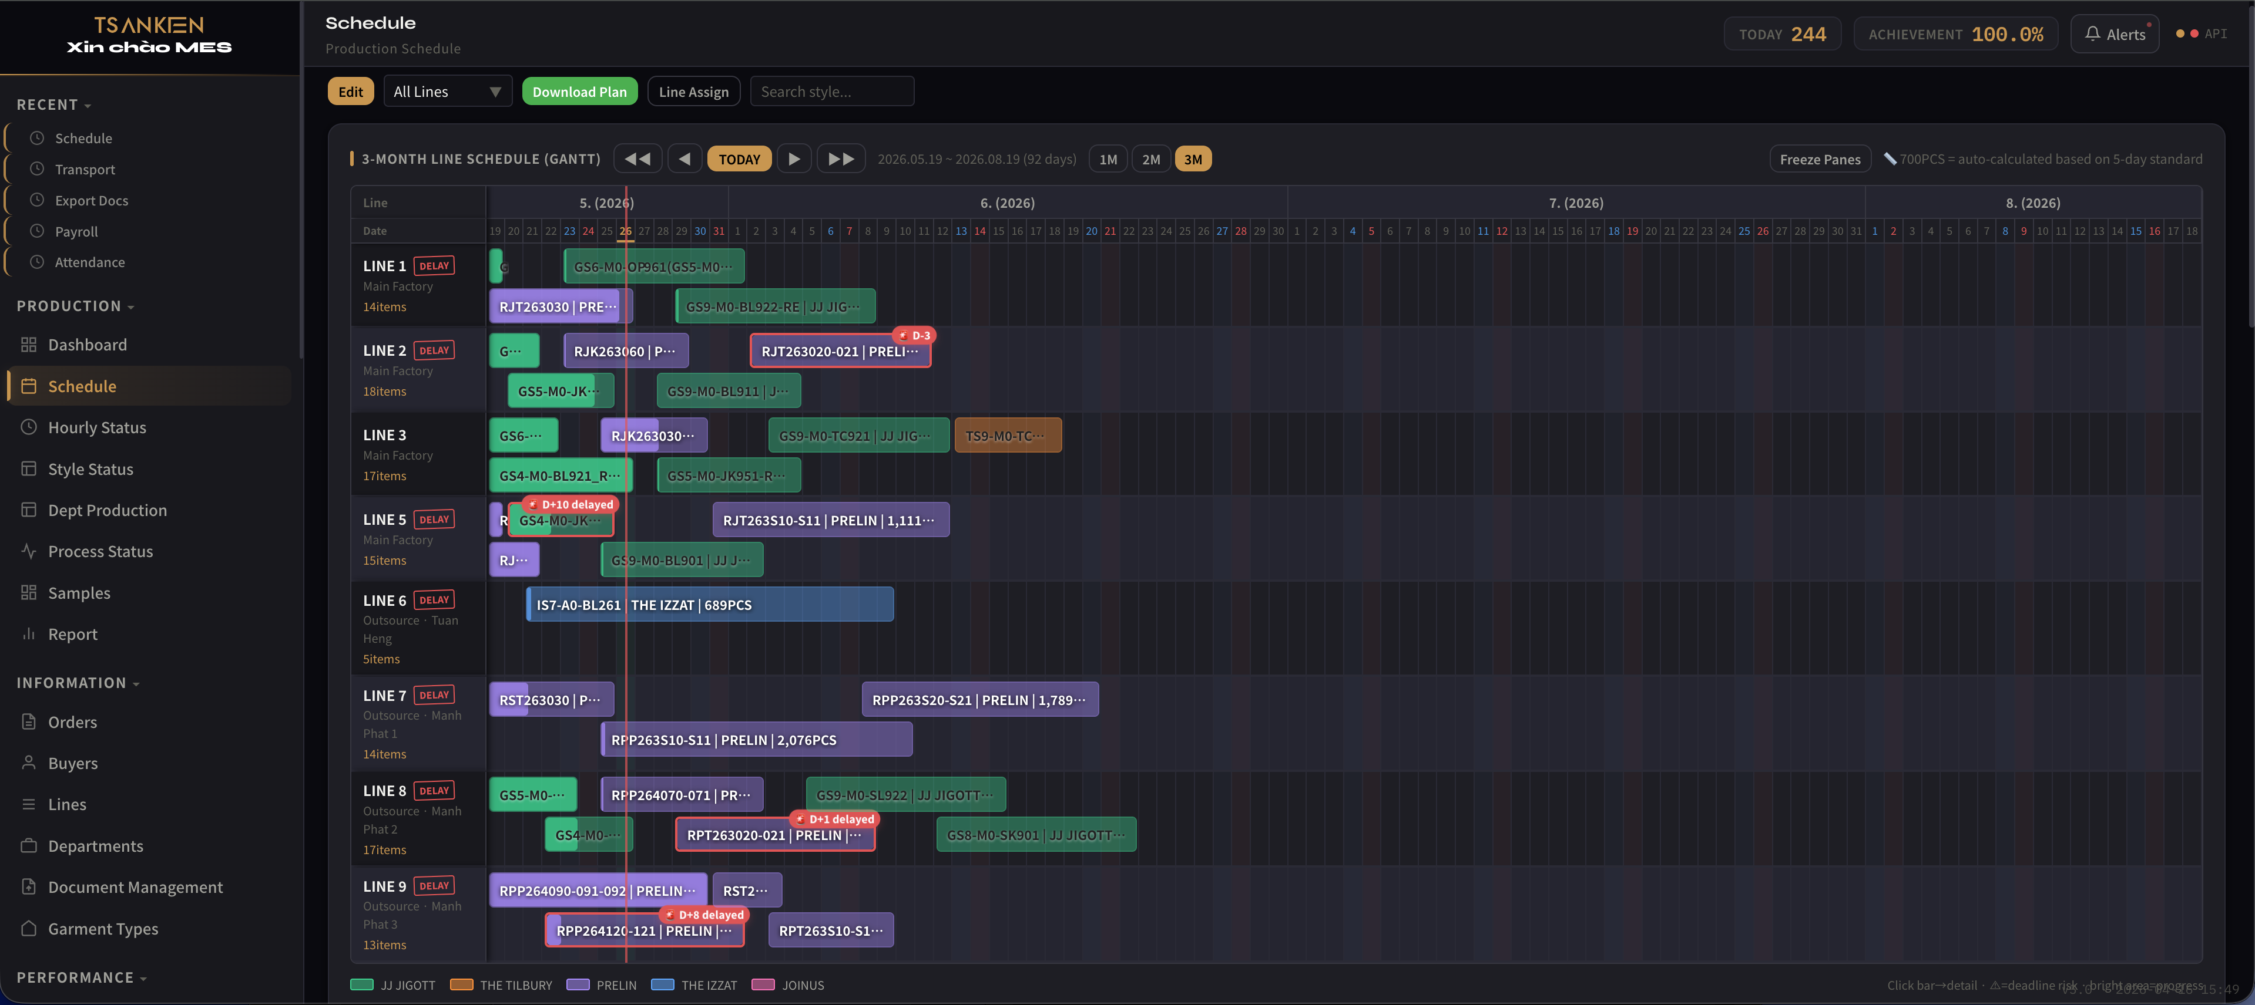Click the Garment Types icon
Screen dimensions: 2255x1005
[29, 928]
